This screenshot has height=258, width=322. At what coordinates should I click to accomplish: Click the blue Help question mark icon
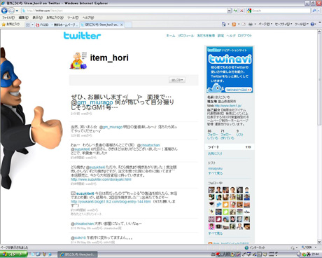[312, 24]
